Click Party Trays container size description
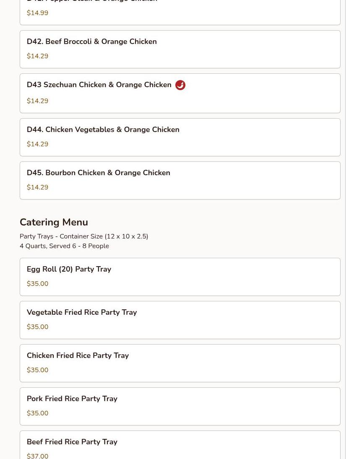 click(84, 236)
